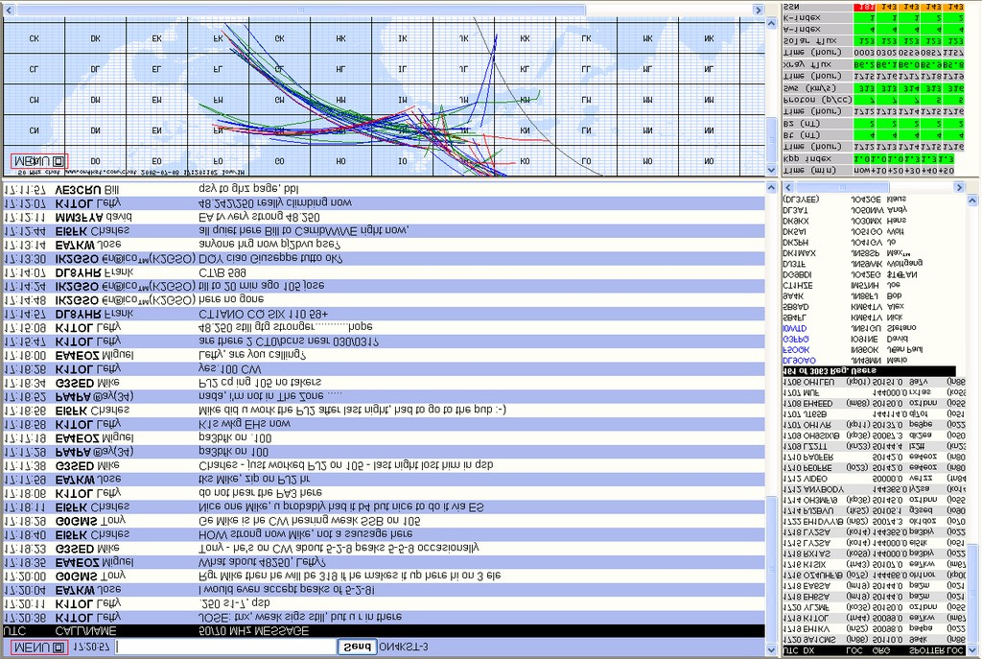
Task: Click the message '48.242/250 really climbing now'
Action: [x=275, y=203]
